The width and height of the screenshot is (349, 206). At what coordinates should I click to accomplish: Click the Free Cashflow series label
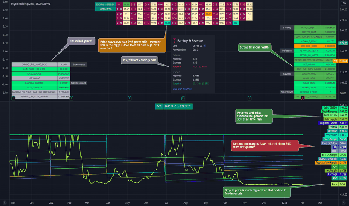[x=330, y=143]
